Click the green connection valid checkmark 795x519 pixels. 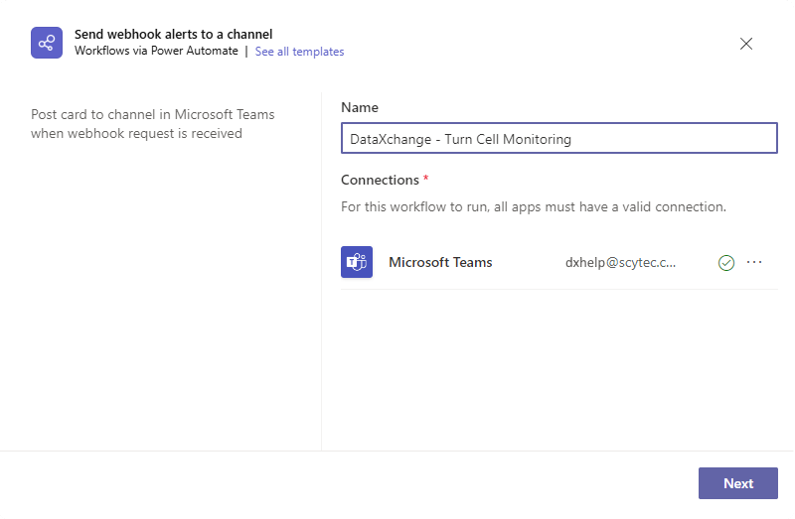[726, 262]
